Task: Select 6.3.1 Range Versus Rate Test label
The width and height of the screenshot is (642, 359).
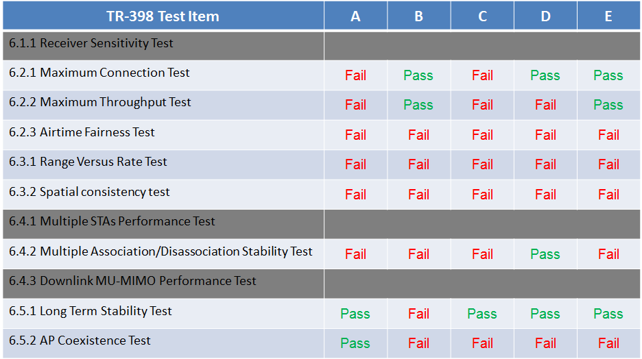Action: coord(88,162)
